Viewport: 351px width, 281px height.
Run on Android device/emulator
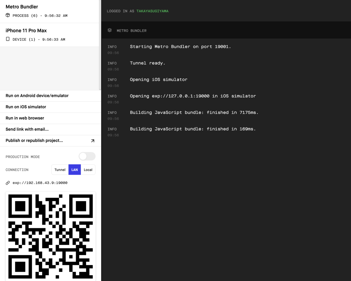pos(50,96)
